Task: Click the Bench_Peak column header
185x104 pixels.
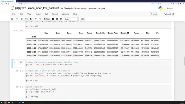Action: pos(113,33)
